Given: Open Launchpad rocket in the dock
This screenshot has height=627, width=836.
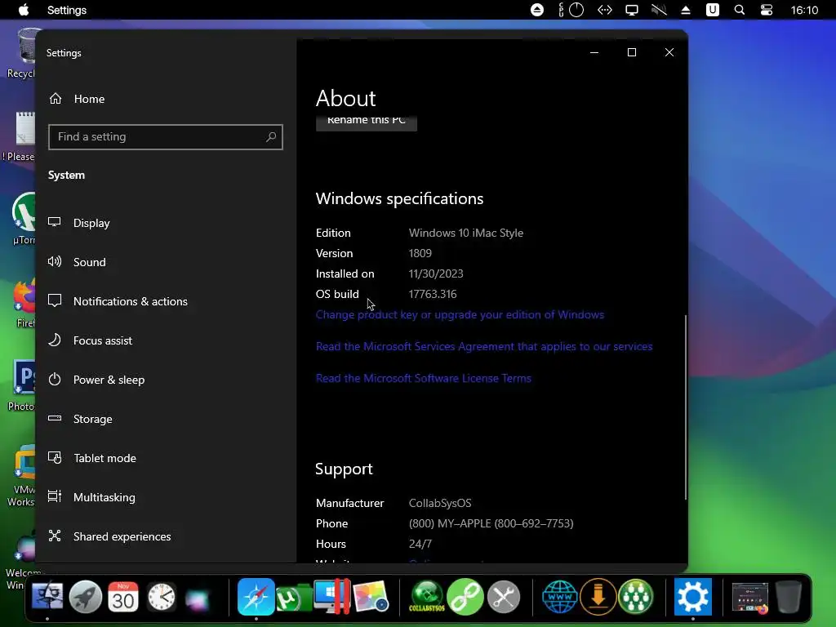Looking at the screenshot, I should click(85, 597).
